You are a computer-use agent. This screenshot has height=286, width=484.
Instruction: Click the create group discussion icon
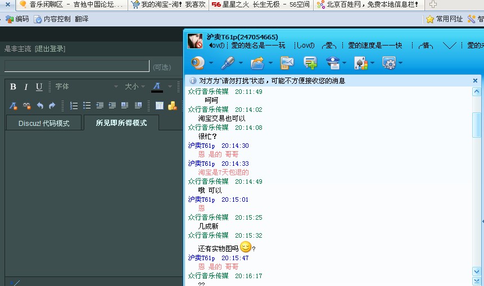[x=310, y=62]
